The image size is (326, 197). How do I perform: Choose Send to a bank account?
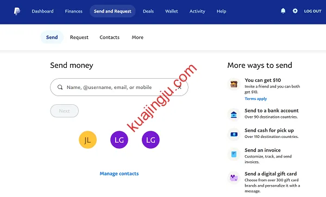[272, 110]
